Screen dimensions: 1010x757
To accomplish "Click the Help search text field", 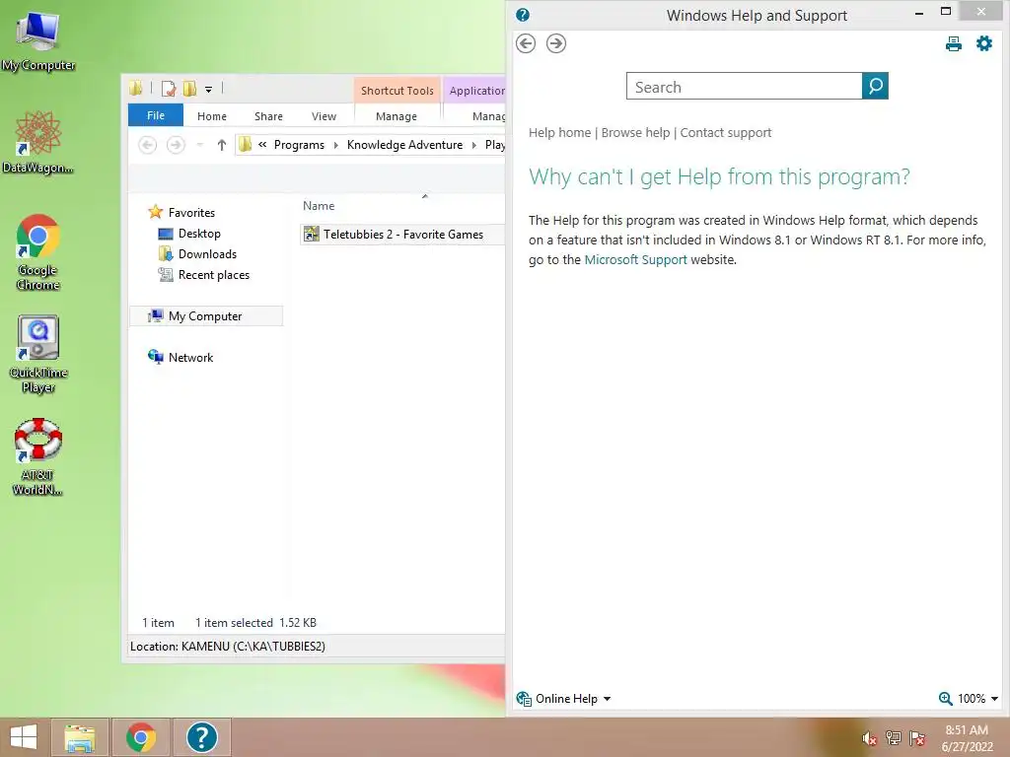I will point(744,87).
